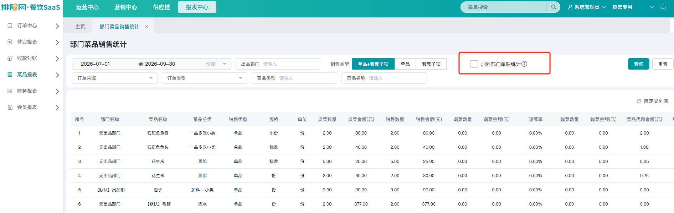Focus the 菜单搜索 search field

(x=506, y=7)
